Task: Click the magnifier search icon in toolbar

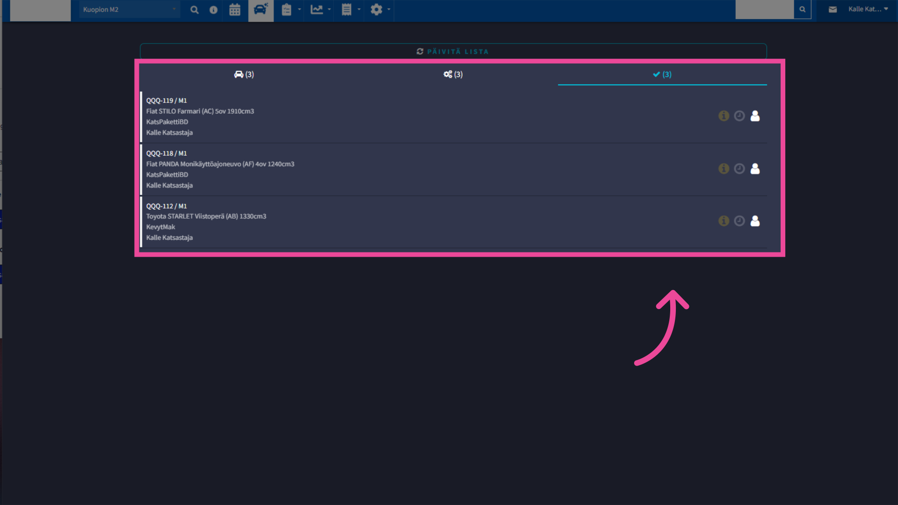Action: (195, 9)
